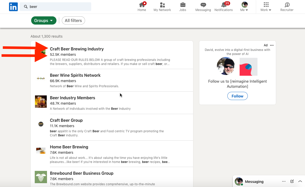Open My Network icon
The image size is (305, 187).
pyautogui.click(x=162, y=7)
